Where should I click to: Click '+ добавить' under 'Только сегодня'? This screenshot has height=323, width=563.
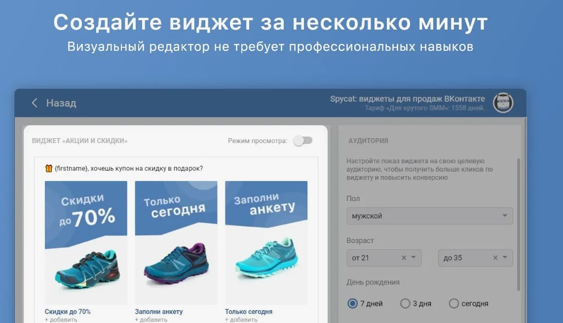(241, 320)
